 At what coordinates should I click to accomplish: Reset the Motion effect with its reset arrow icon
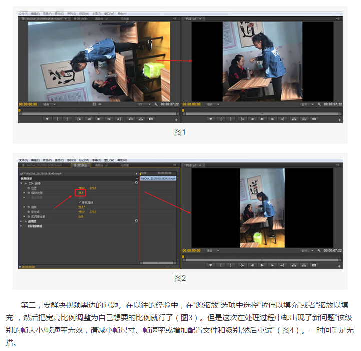[136, 183]
